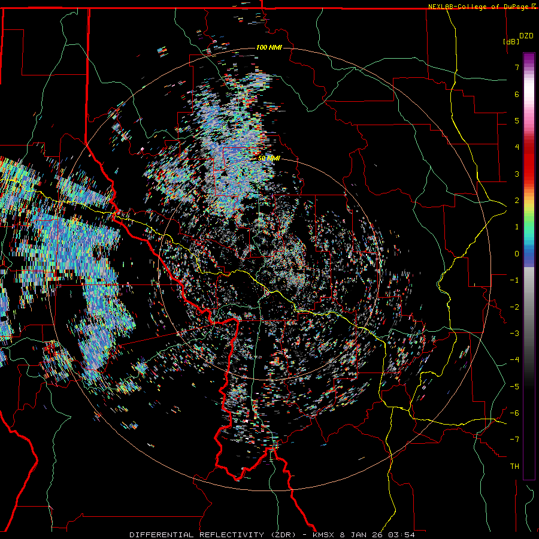Click the positive 2 scale label

pos(517,201)
